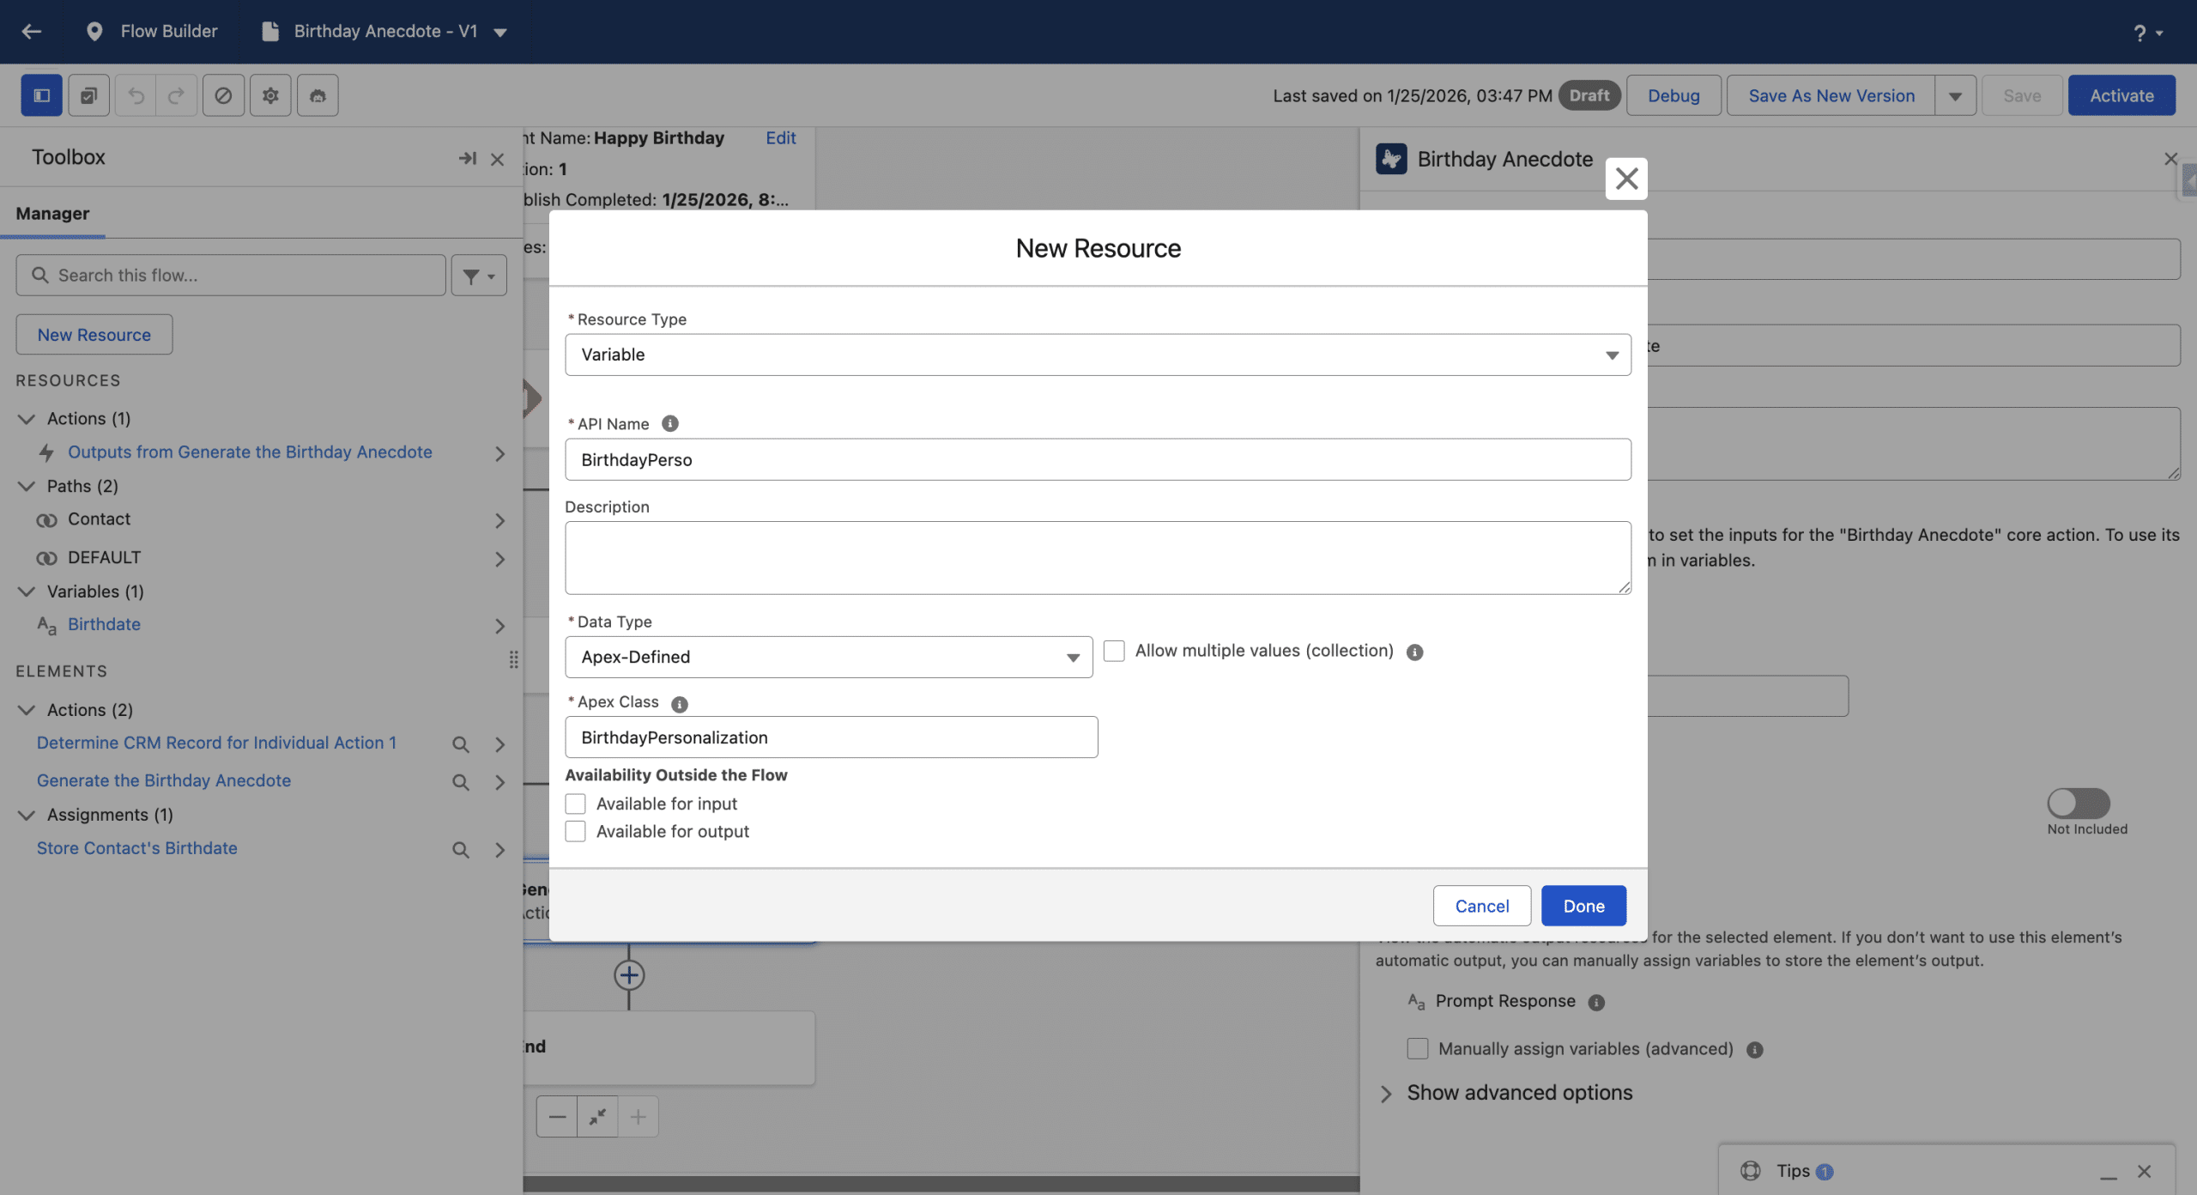Check Available for input
This screenshot has height=1195, width=2197.
(576, 804)
